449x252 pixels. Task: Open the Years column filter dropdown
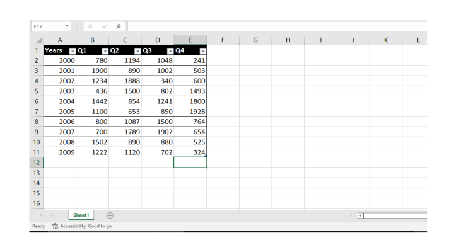(73, 51)
